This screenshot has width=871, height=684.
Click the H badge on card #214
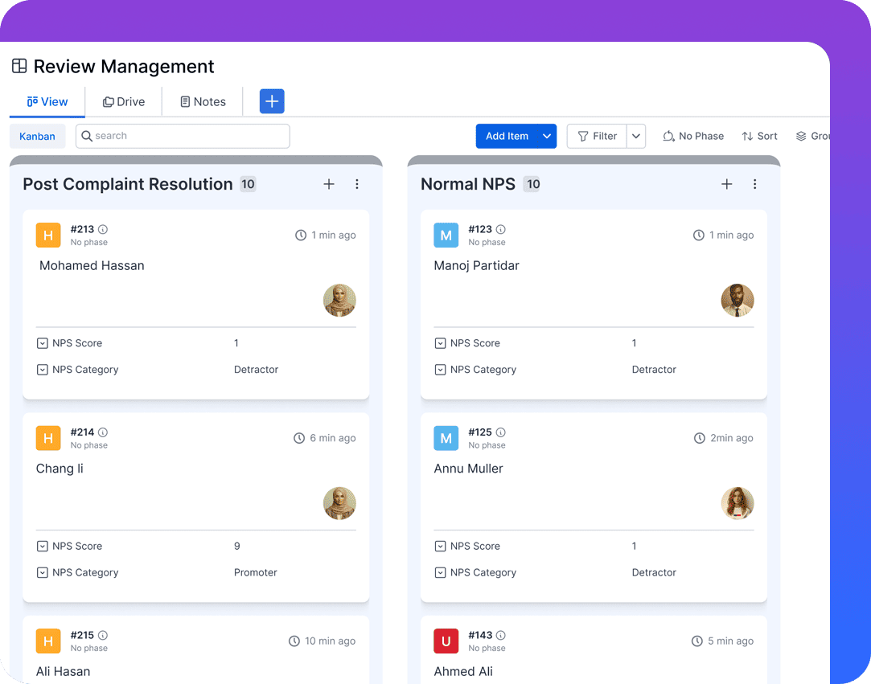48,438
